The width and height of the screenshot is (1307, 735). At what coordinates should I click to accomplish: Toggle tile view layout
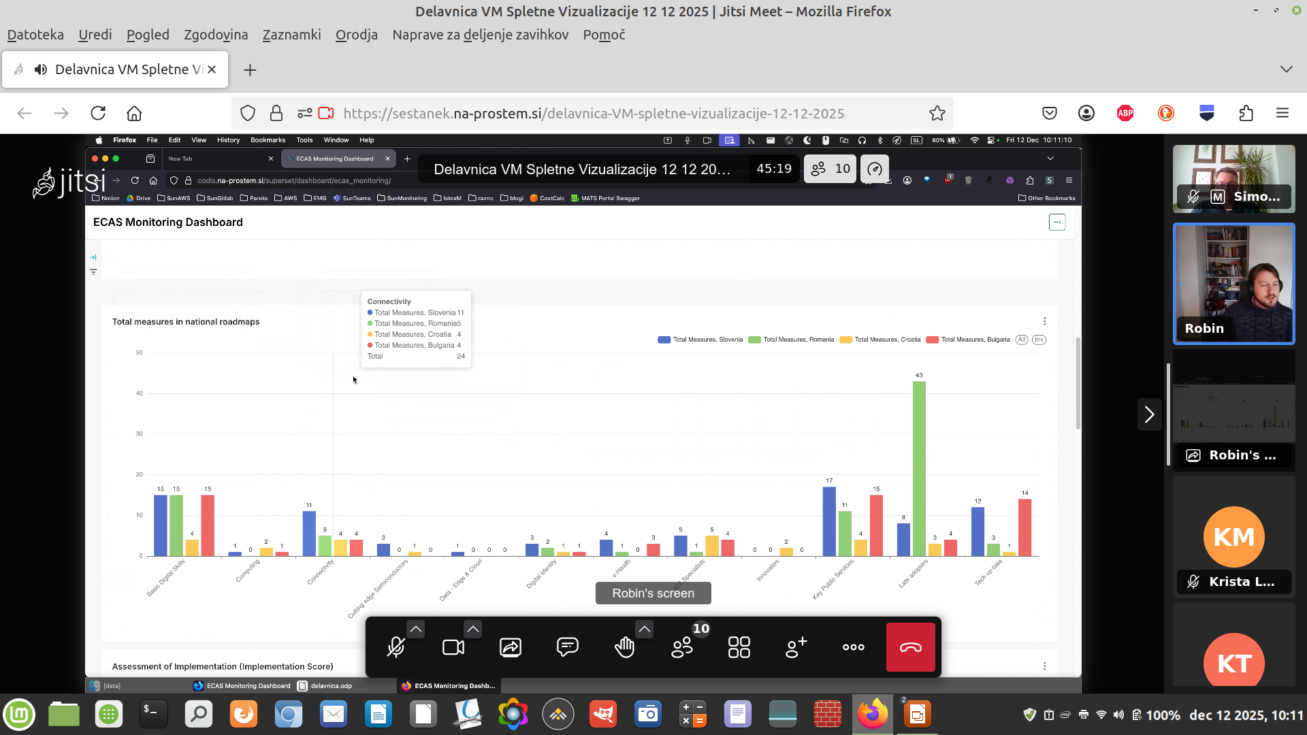tap(739, 647)
